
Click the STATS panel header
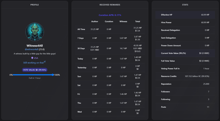(x=185, y=5)
